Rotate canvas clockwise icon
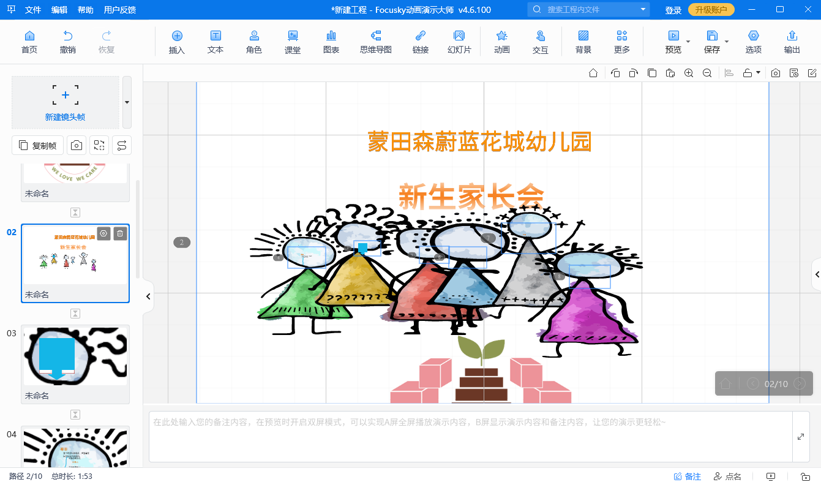 (634, 73)
